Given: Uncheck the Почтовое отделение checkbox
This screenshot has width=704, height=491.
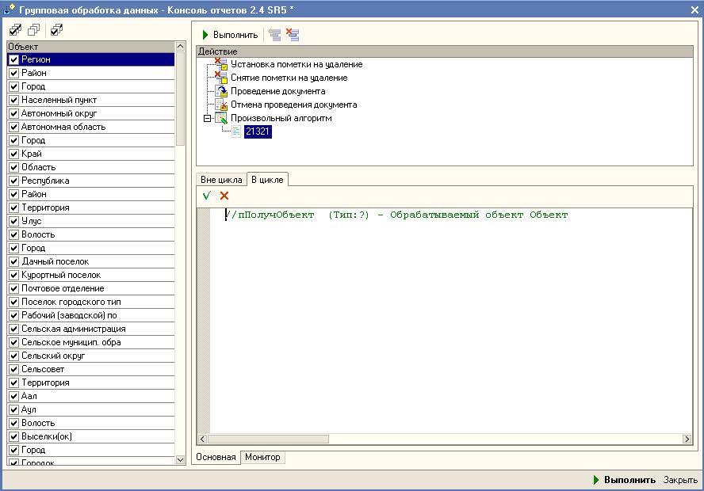Looking at the screenshot, I should (x=14, y=288).
